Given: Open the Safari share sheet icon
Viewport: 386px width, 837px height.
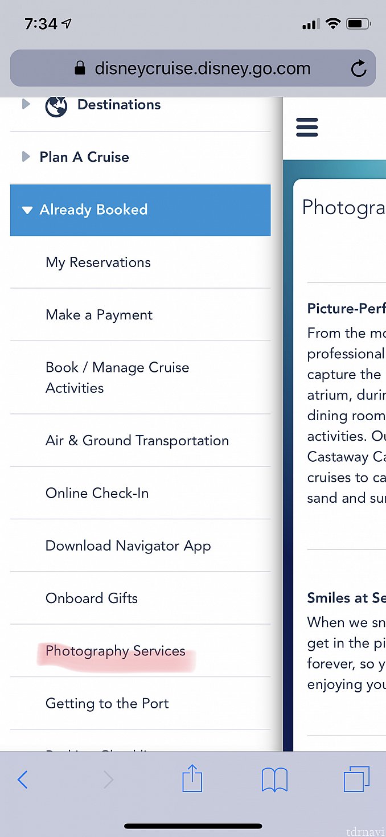Looking at the screenshot, I should 192,778.
